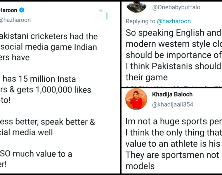Screen dimensions: 222x175
Task: Click Khadija Baloch's profile picture
Action: tap(136, 99)
